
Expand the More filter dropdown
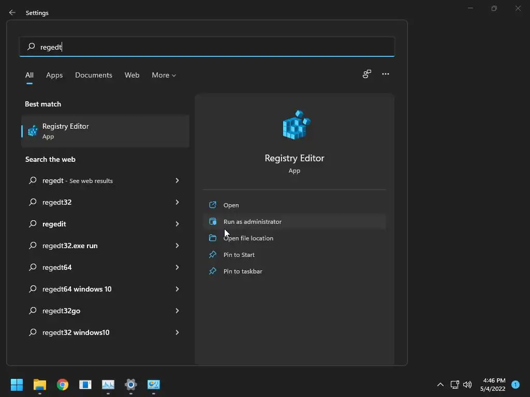[164, 75]
